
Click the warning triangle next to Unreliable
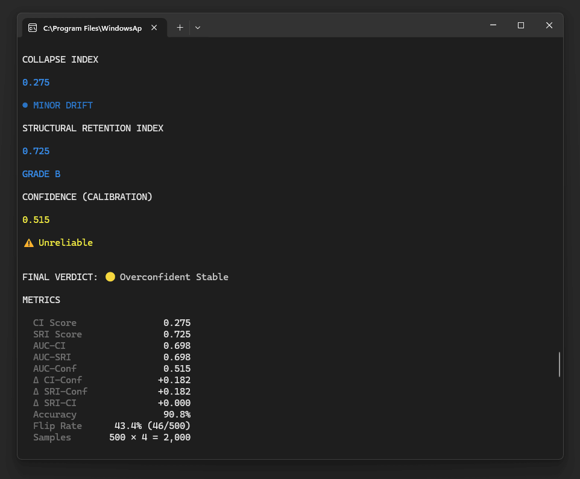point(28,243)
